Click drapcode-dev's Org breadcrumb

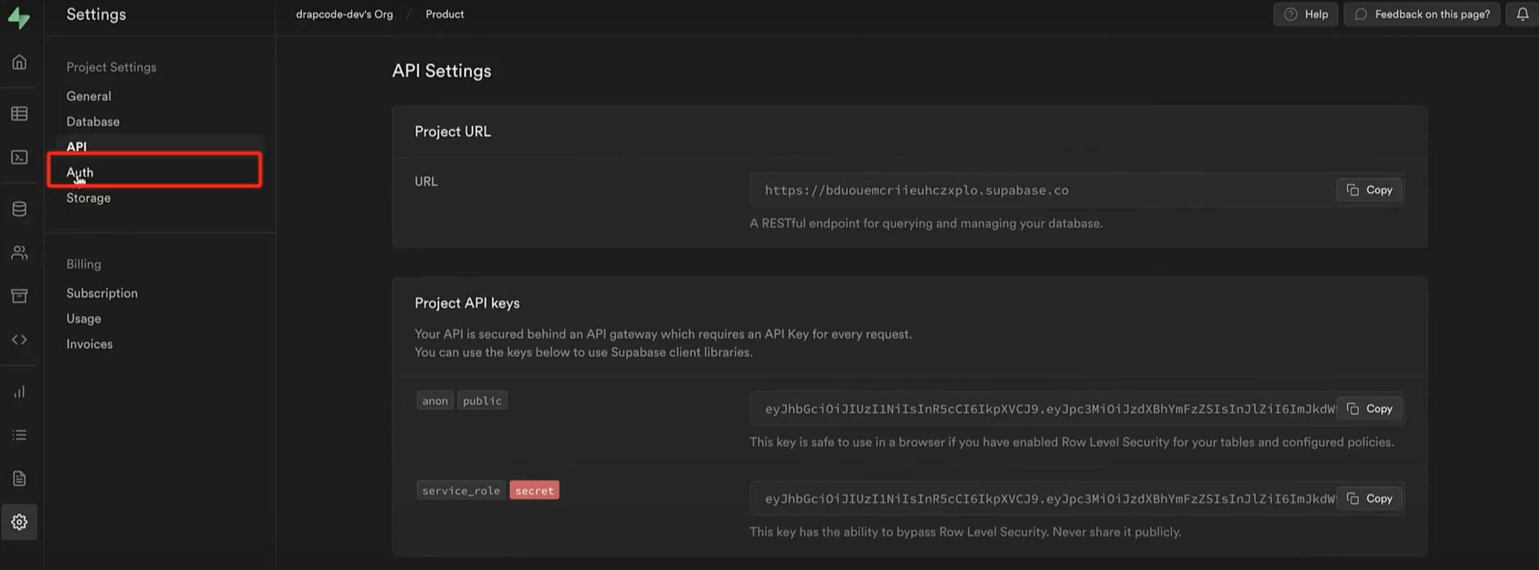click(x=344, y=14)
